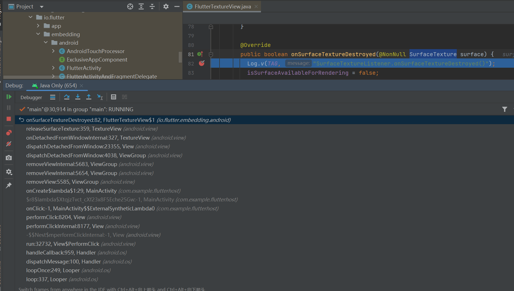This screenshot has height=291, width=514.
Task: Open Project panel settings gear
Action: (166, 6)
